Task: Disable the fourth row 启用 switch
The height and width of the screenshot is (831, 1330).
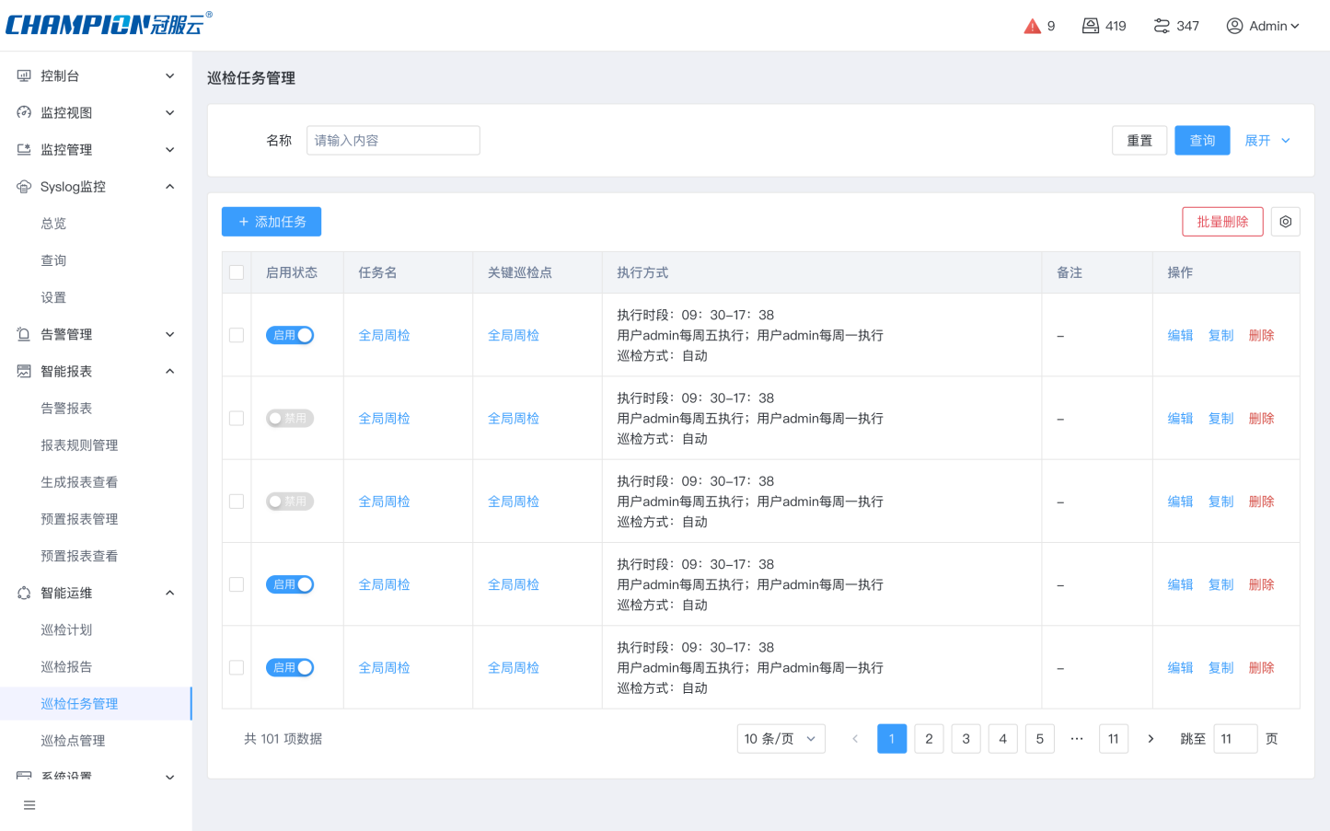Action: 290,584
